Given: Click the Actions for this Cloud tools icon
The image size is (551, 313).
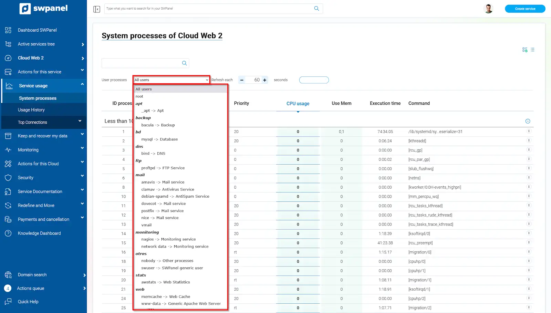Looking at the screenshot, I should click(8, 164).
